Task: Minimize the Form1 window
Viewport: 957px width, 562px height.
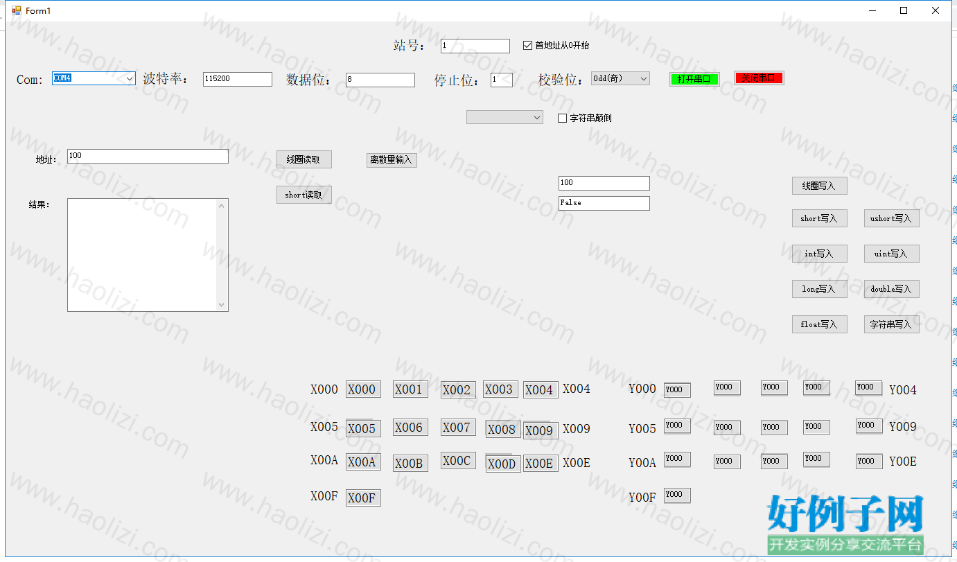Action: pos(872,10)
